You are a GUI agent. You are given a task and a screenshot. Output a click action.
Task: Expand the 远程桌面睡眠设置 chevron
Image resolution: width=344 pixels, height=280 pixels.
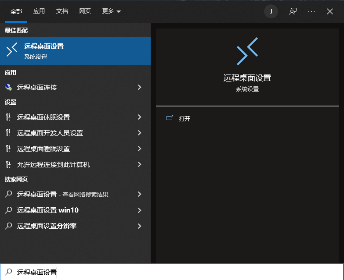tap(139, 149)
